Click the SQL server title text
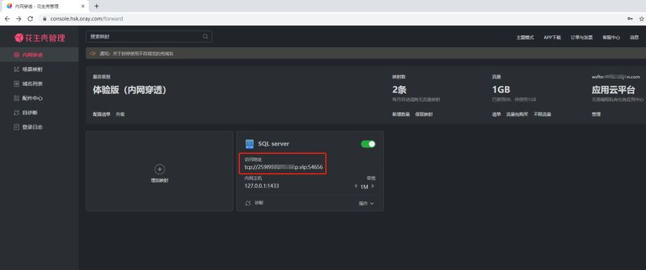 tap(274, 143)
